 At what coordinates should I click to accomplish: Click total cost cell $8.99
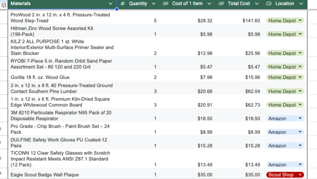coord(254,132)
